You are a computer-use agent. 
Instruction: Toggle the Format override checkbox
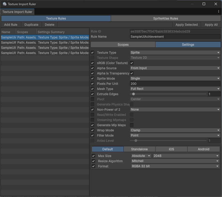pos(93,166)
